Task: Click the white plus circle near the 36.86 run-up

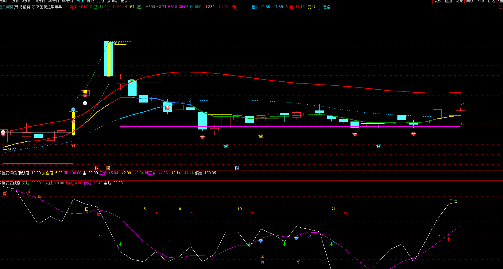Action: coord(85,103)
